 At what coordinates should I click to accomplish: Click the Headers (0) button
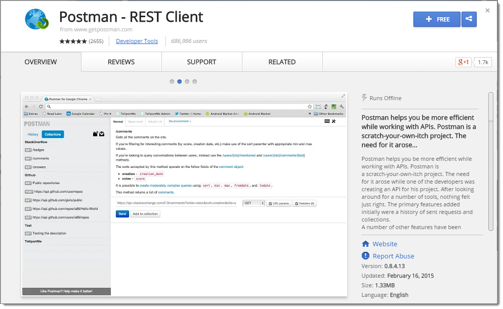click(305, 203)
